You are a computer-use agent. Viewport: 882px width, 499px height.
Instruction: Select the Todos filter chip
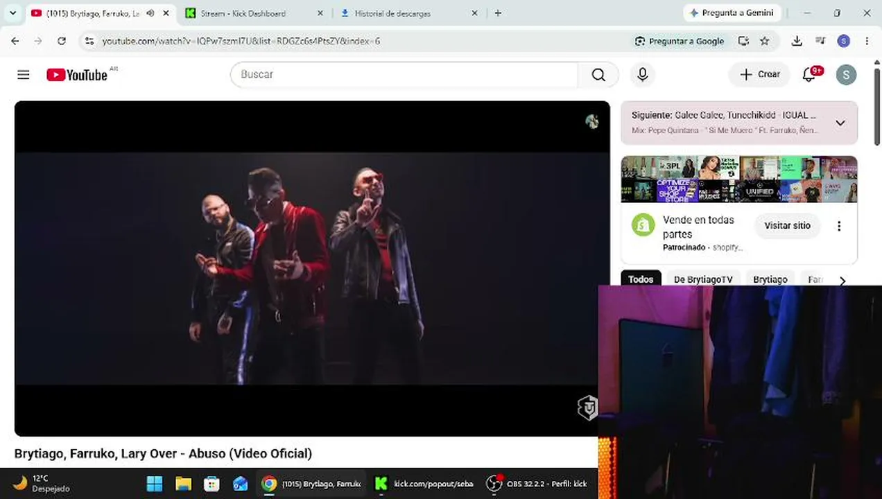[x=641, y=279]
